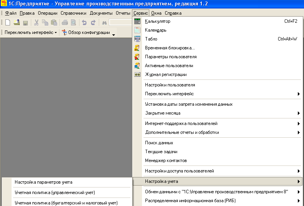Image resolution: width=304 pixels, height=206 pixels.
Task: Open the Окна menu
Action: pos(156,13)
